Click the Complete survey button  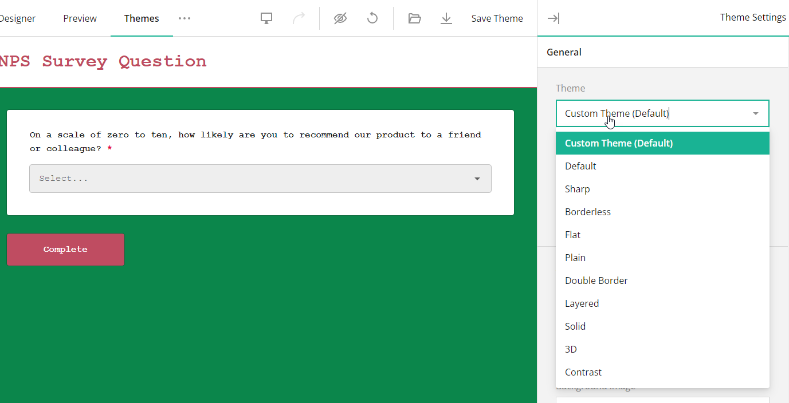[65, 249]
